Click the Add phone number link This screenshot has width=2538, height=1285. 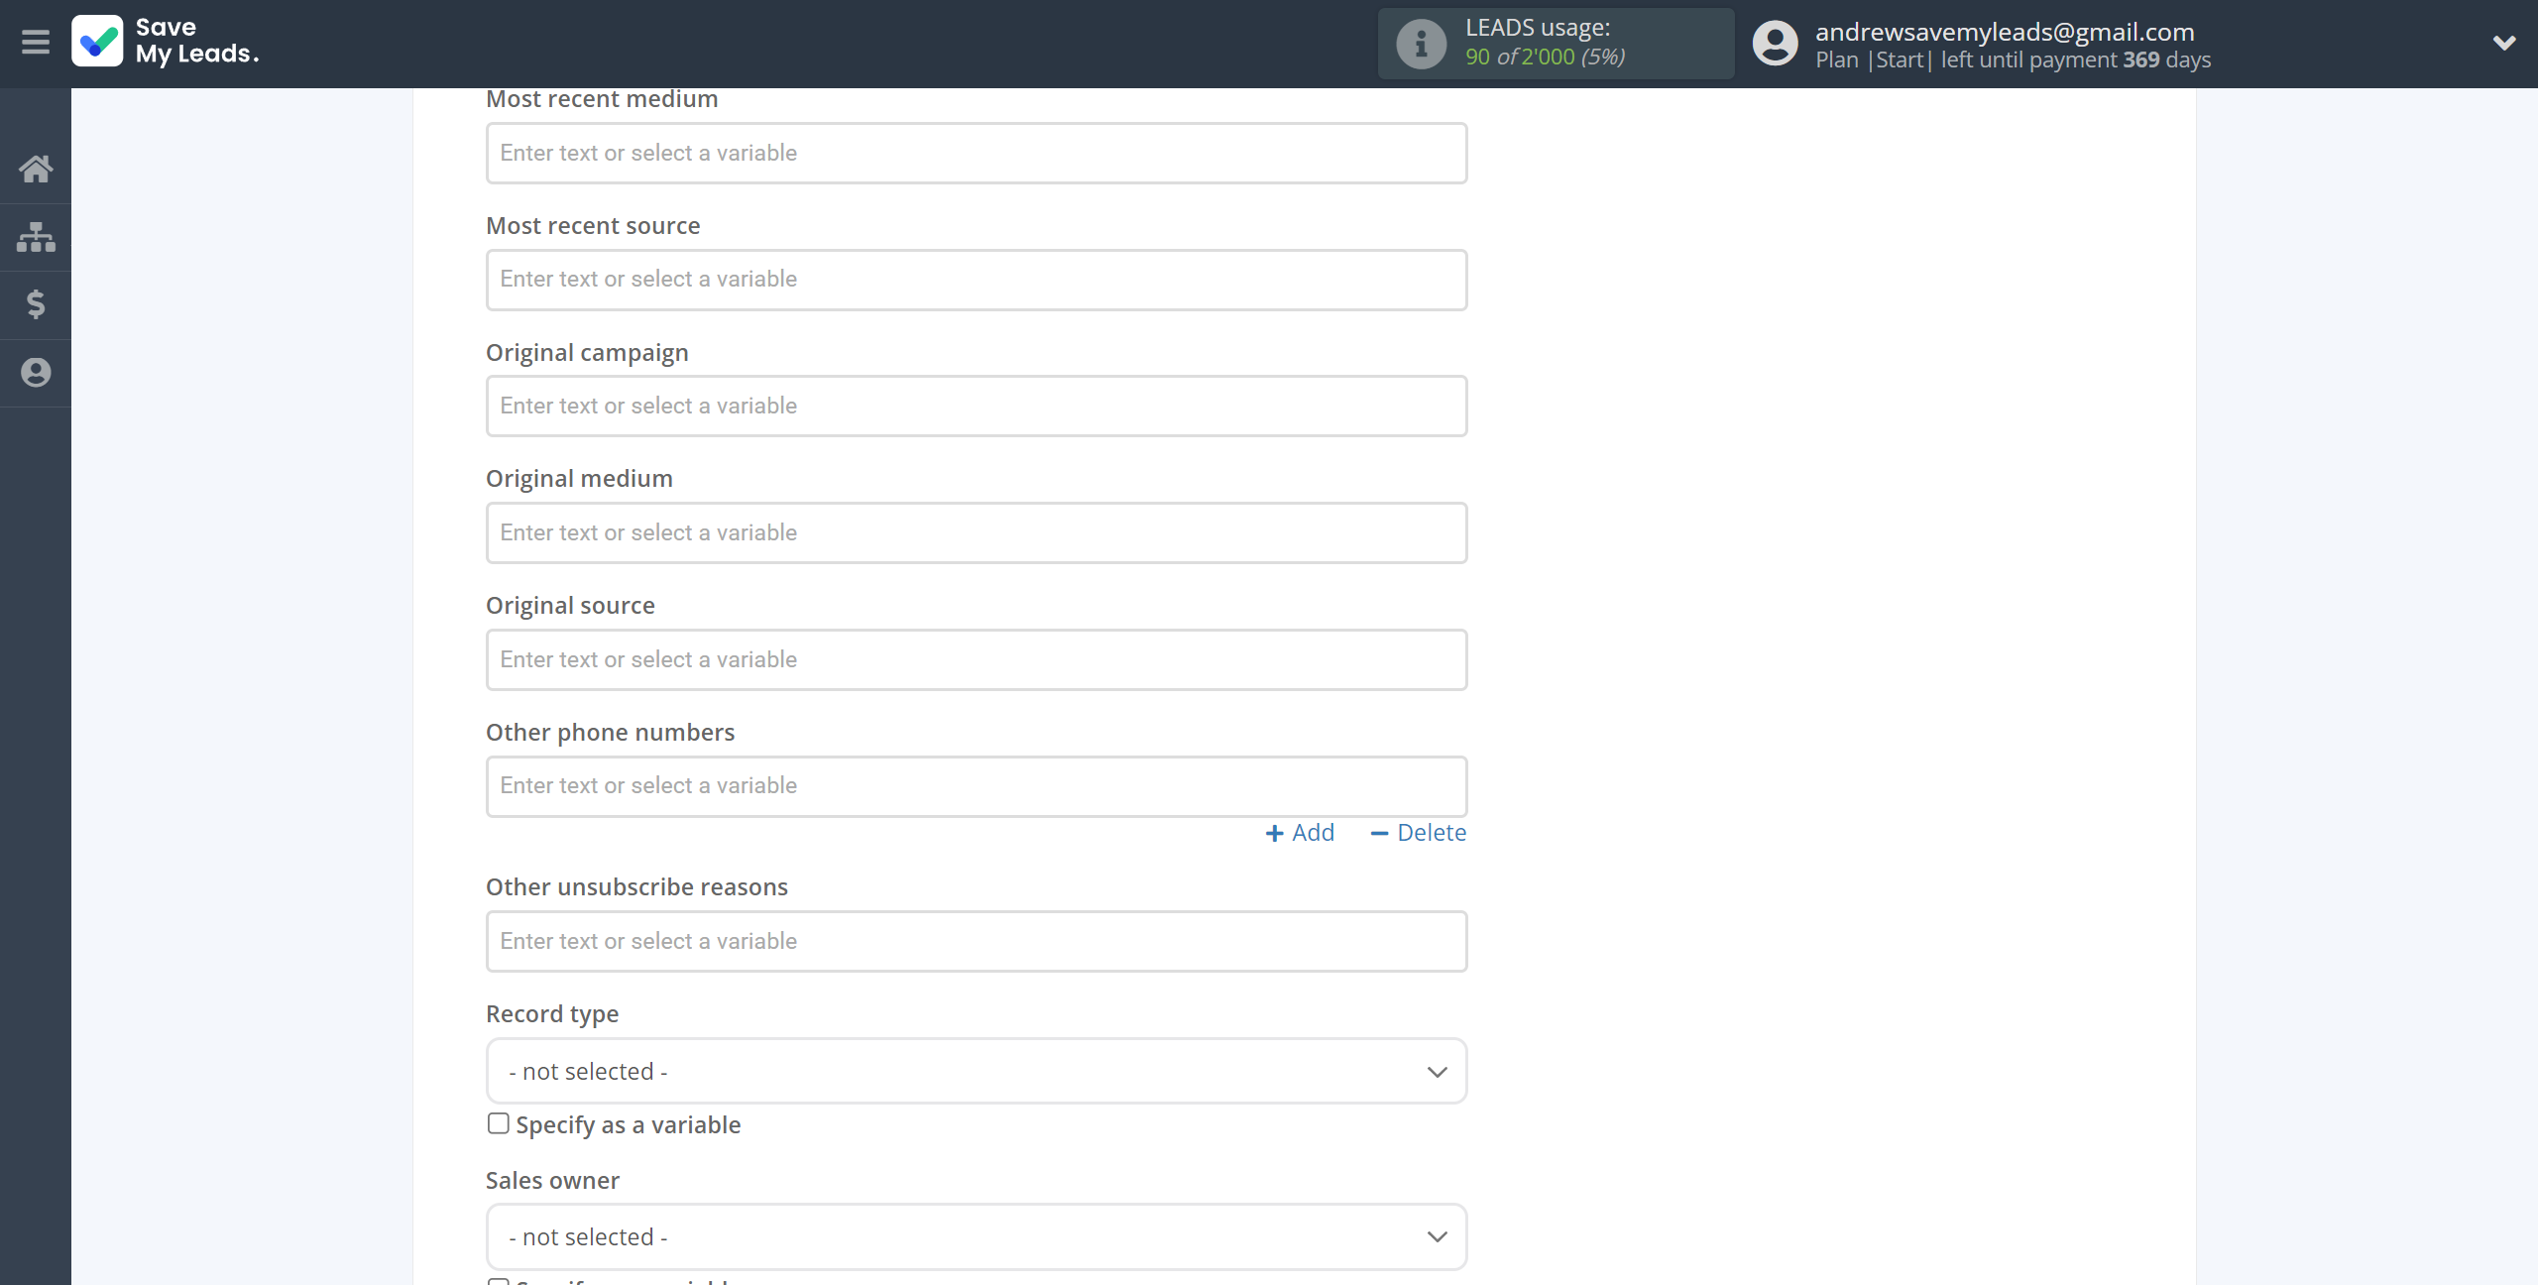[1298, 831]
